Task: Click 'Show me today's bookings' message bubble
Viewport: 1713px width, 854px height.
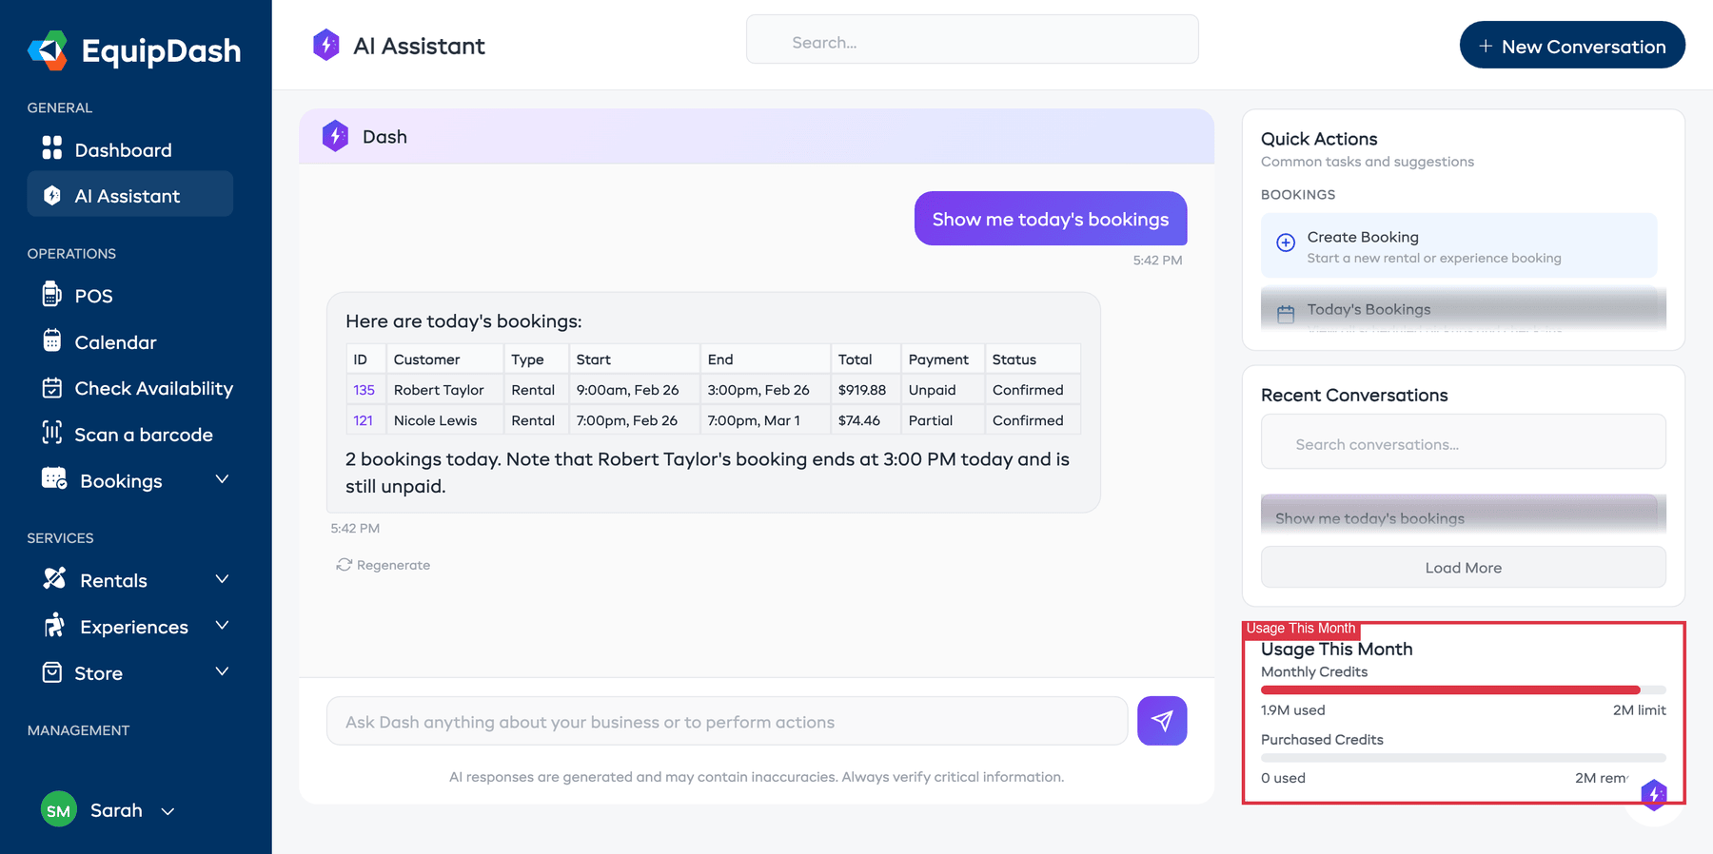Action: [1051, 219]
